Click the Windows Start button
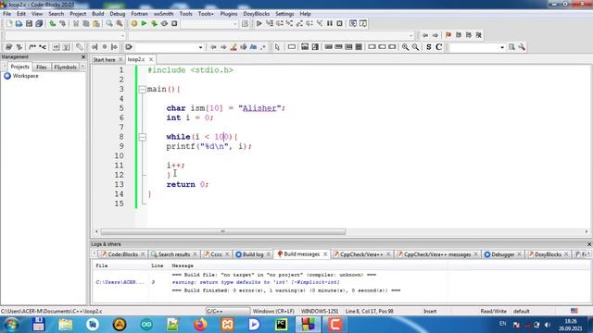The height and width of the screenshot is (333, 593). click(11, 325)
